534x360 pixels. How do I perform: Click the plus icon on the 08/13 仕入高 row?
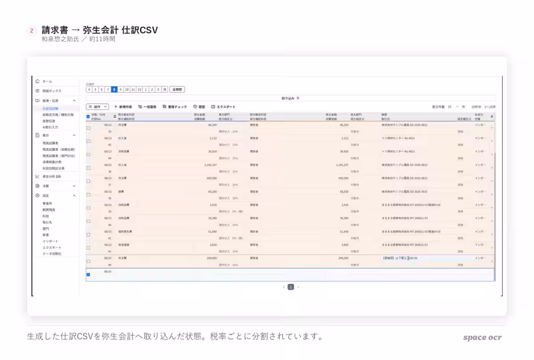click(x=492, y=141)
